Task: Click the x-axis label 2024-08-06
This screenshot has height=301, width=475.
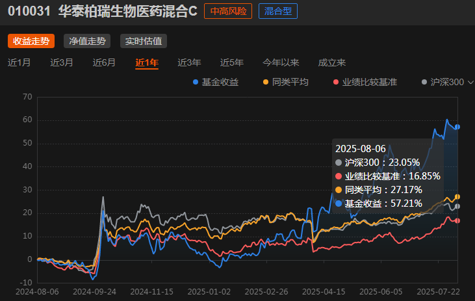Action: 37,292
